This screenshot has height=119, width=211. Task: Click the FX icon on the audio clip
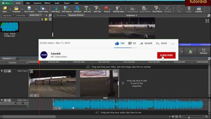tap(56, 108)
